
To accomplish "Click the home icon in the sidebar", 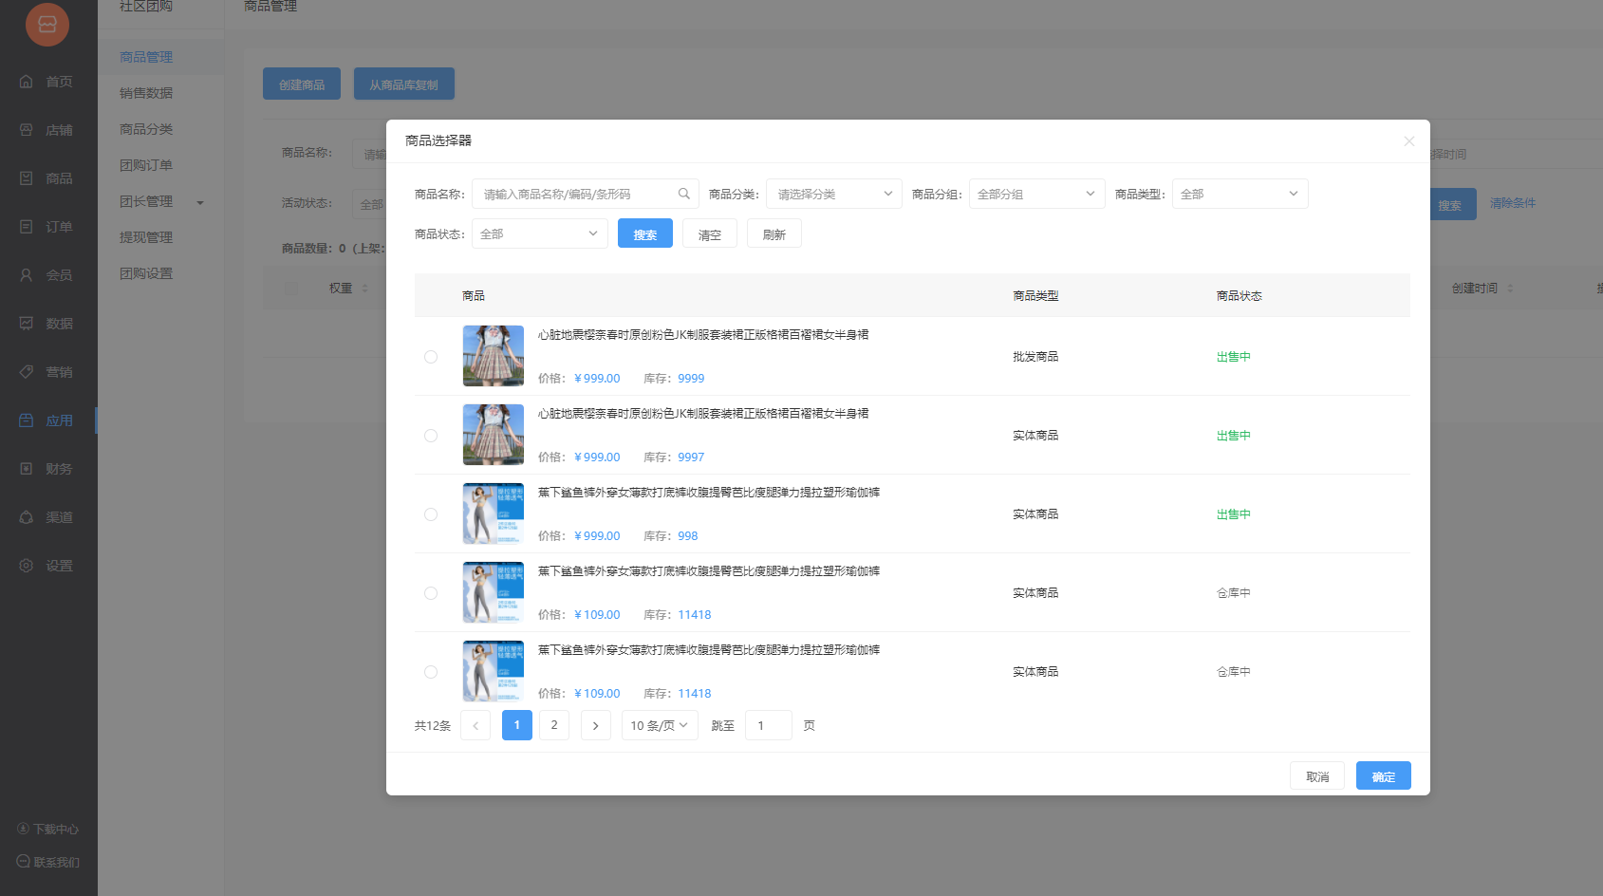I will 27,82.
